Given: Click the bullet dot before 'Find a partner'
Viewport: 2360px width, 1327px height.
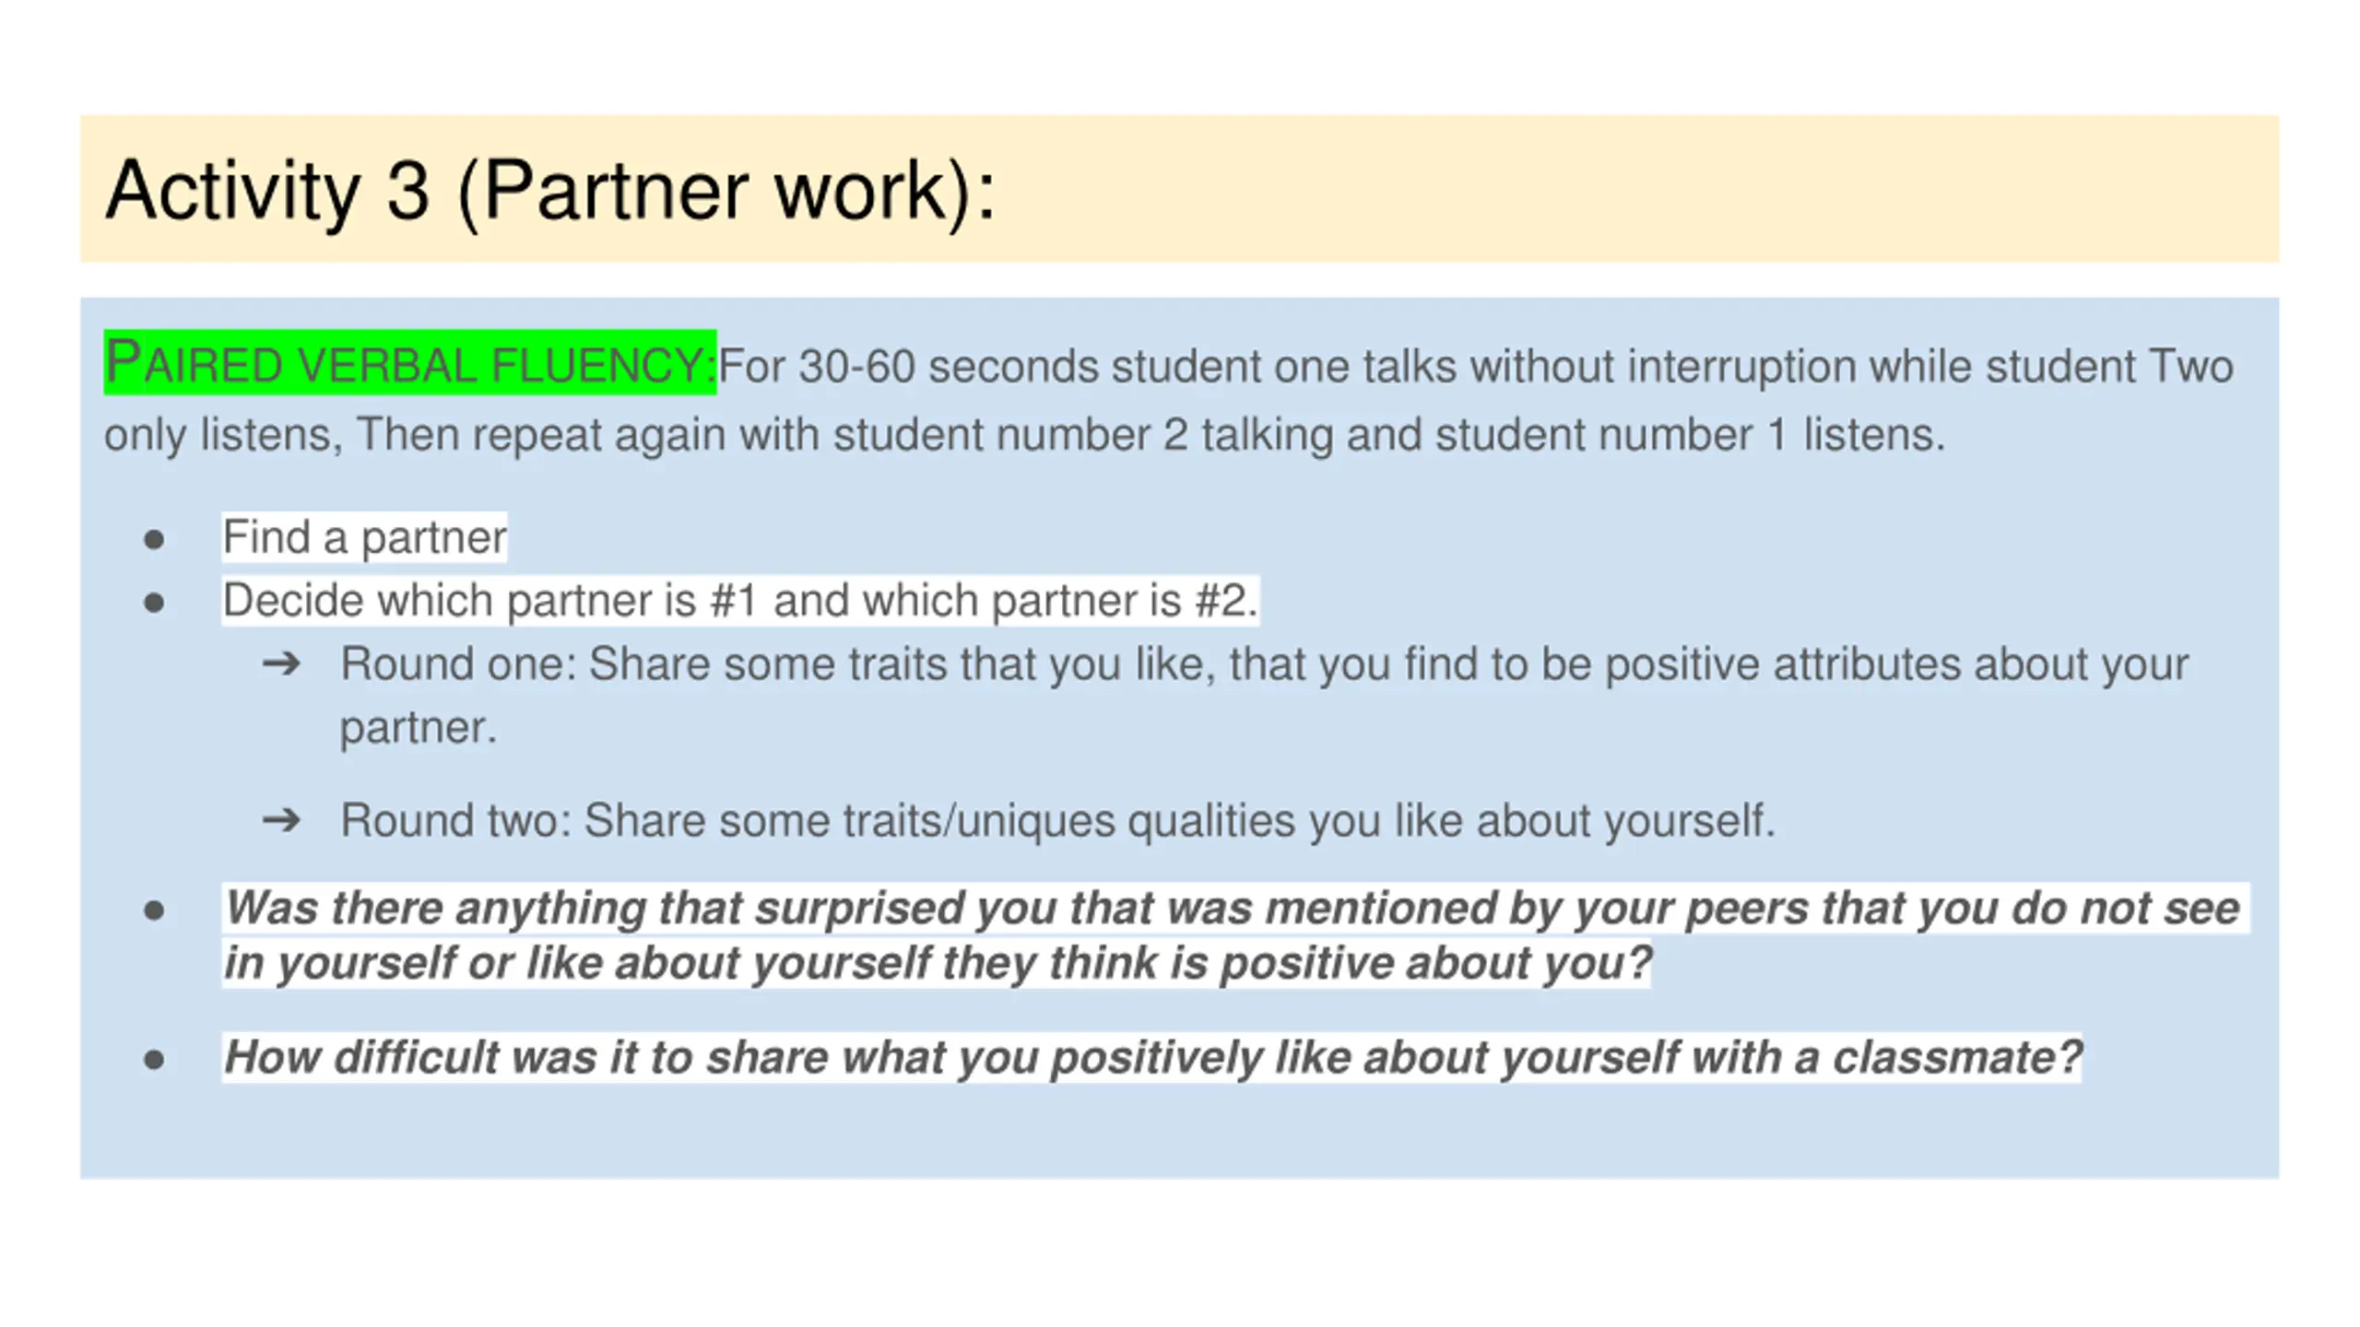Looking at the screenshot, I should pyautogui.click(x=154, y=539).
